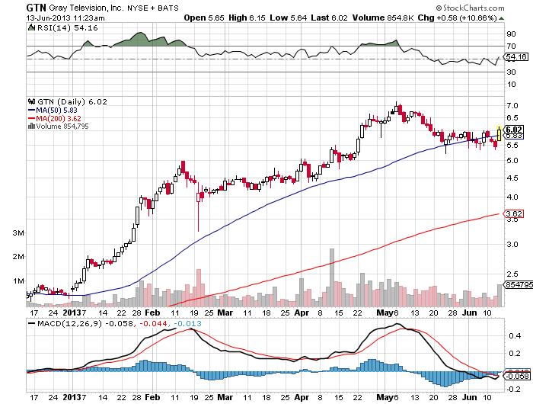Click the 90 label on RSI axis

tap(511, 34)
